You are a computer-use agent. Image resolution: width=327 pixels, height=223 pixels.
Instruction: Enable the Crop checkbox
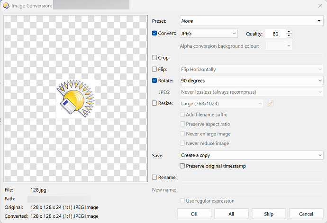point(154,57)
